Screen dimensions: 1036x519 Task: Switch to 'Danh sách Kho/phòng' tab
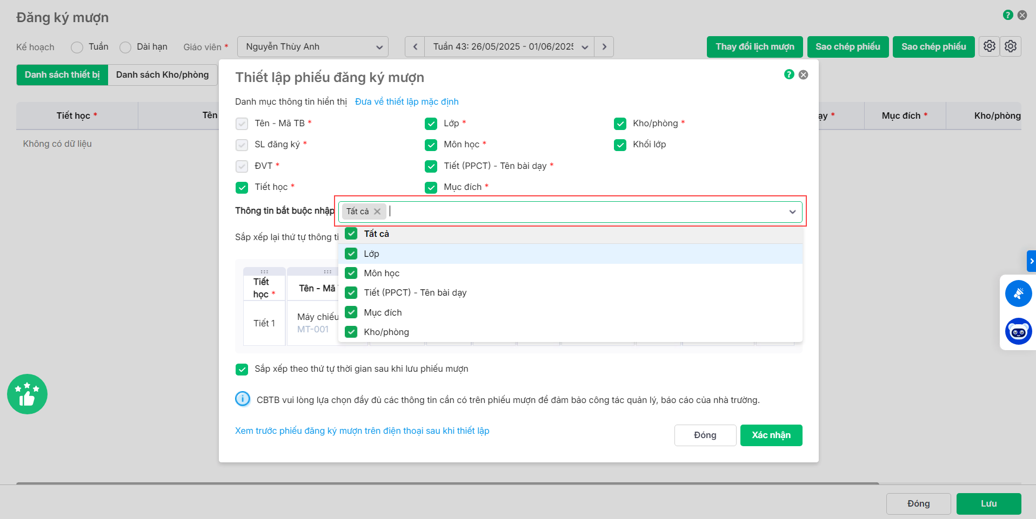click(x=162, y=75)
